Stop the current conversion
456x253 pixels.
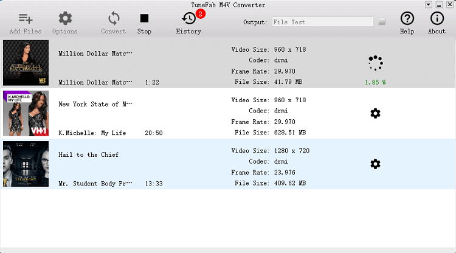point(144,18)
